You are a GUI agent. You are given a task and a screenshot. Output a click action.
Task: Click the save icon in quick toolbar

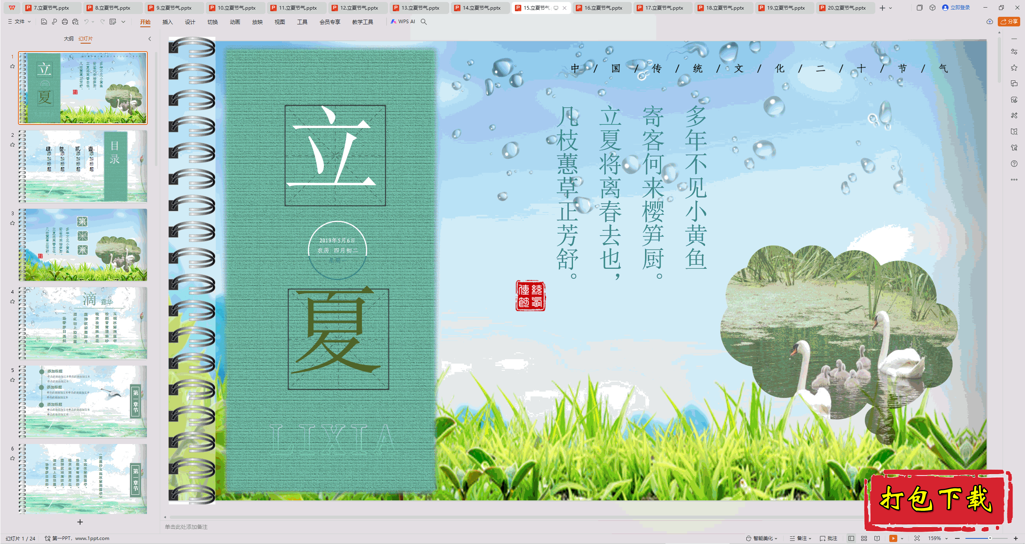pos(44,22)
